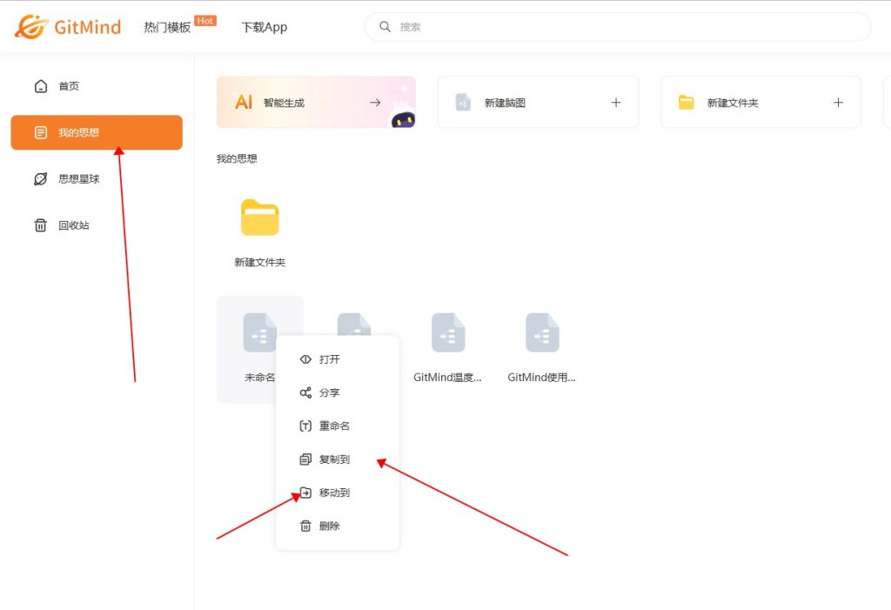891x610 pixels.
Task: Click the 首页 home icon in sidebar
Action: (41, 86)
